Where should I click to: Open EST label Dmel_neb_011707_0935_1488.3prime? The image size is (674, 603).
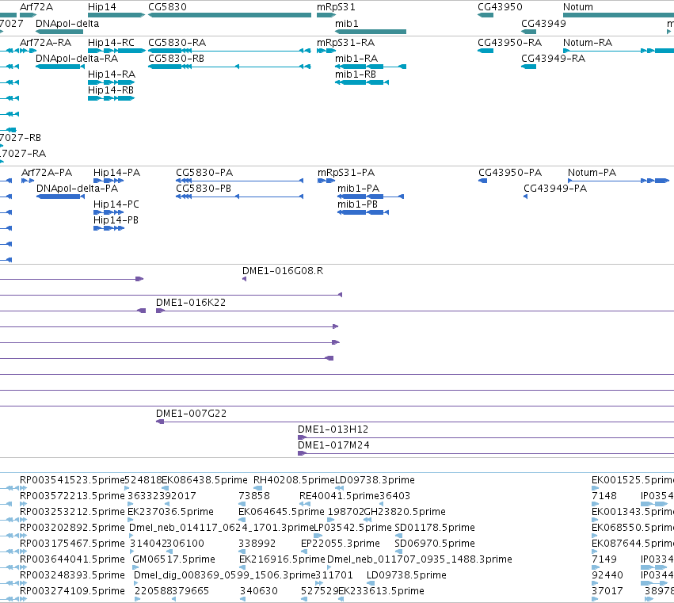(x=420, y=559)
